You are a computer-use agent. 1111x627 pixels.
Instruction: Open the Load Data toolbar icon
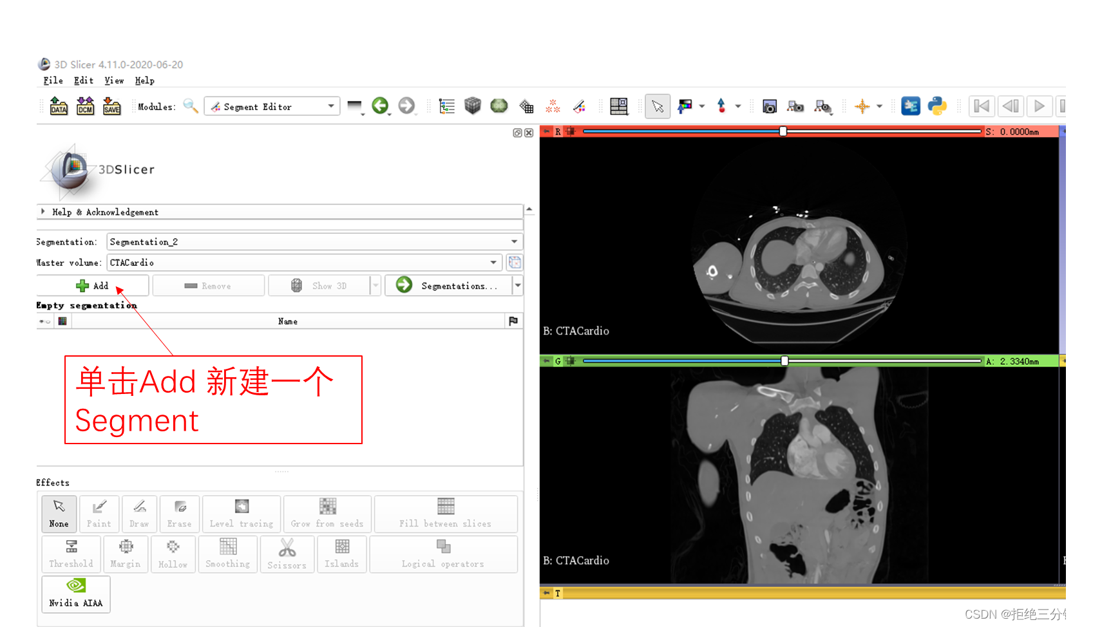59,106
